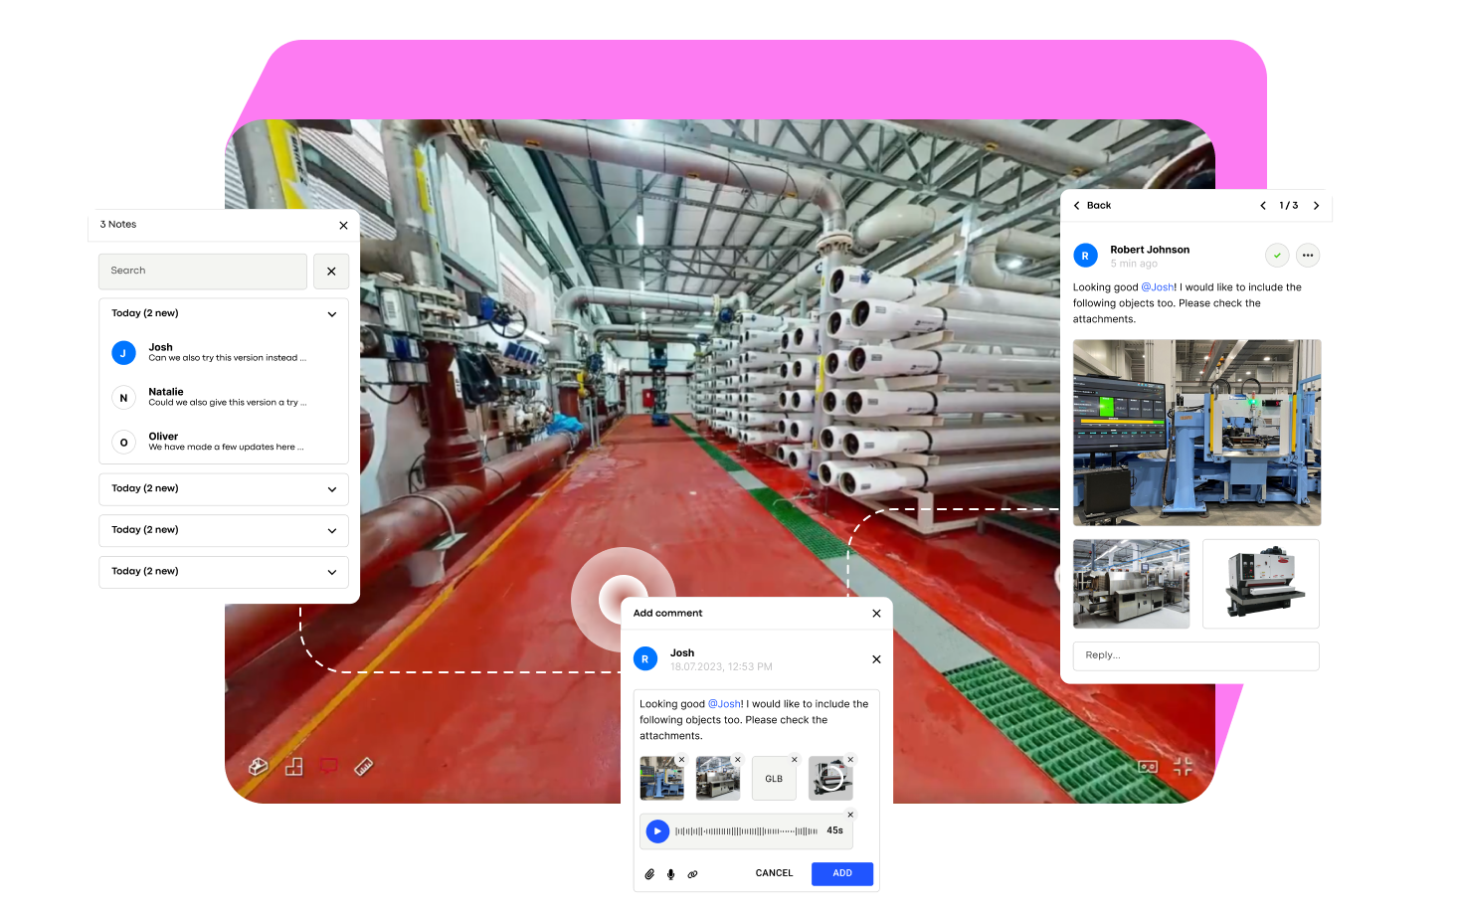This screenshot has width=1462, height=919.
Task: Delete the 45s audio recording
Action: [850, 814]
